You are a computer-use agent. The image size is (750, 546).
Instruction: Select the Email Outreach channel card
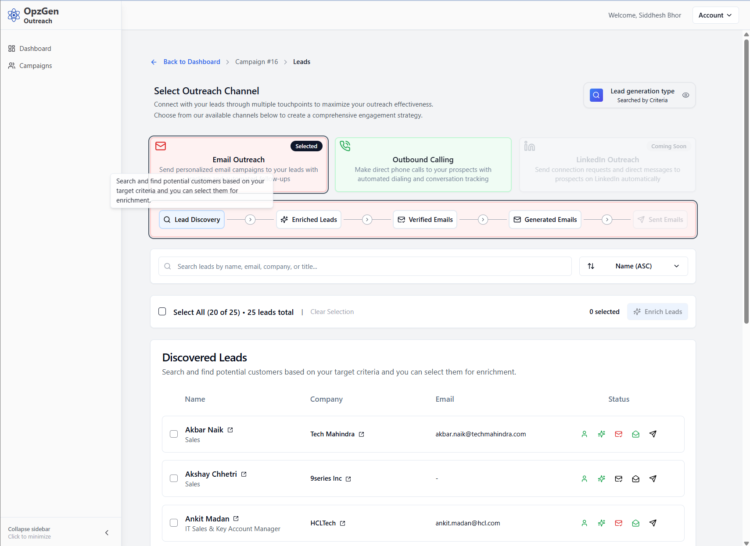click(238, 164)
